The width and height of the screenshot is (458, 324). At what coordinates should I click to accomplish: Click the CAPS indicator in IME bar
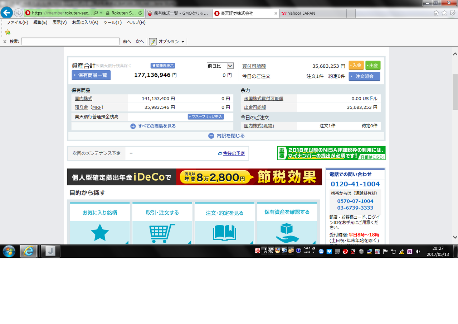tap(307, 248)
